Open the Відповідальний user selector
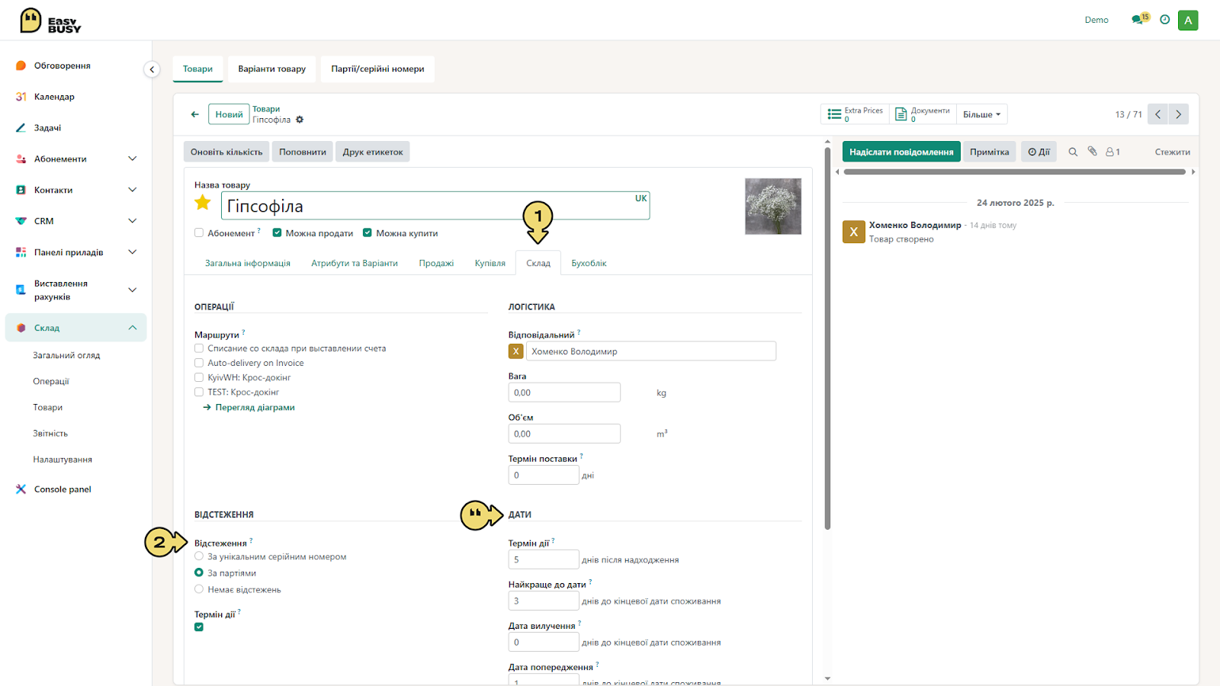This screenshot has width=1220, height=686. pyautogui.click(x=650, y=351)
